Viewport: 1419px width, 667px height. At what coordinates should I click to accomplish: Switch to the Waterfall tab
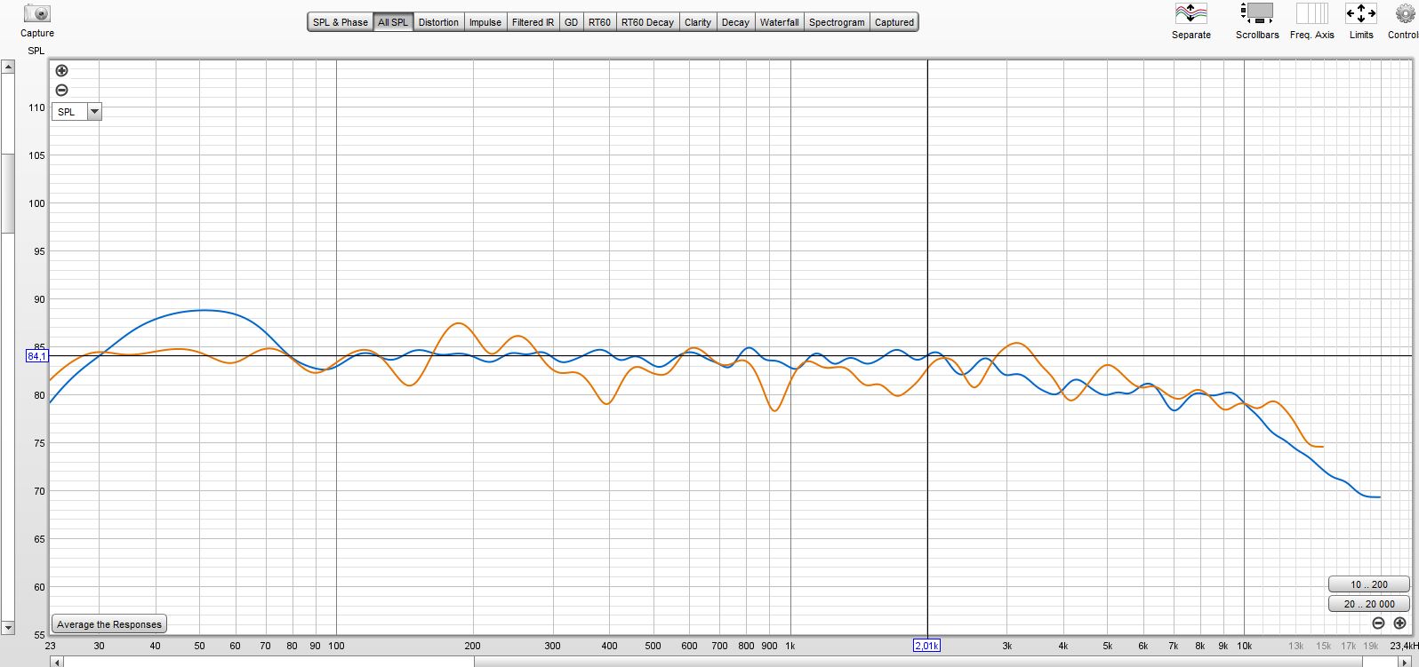[x=779, y=22]
